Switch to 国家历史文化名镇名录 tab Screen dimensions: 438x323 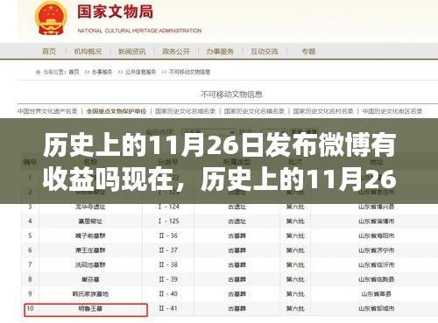(254, 111)
